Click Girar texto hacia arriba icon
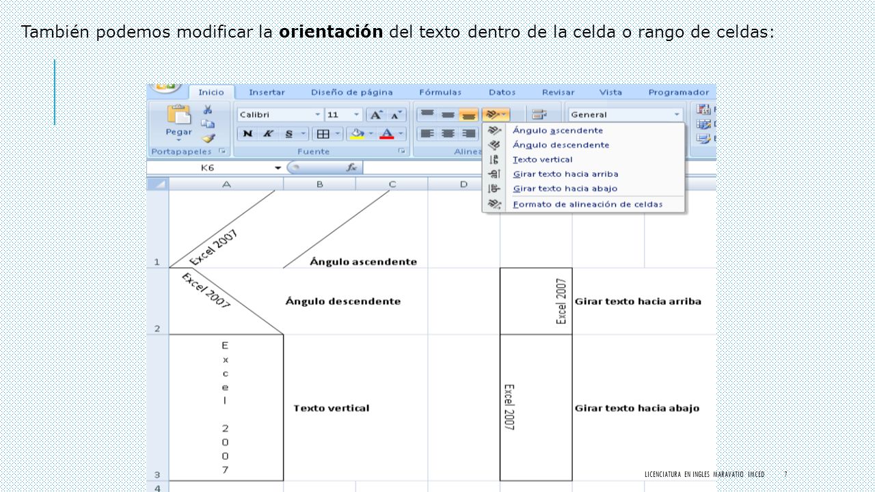The image size is (875, 492). tap(494, 174)
